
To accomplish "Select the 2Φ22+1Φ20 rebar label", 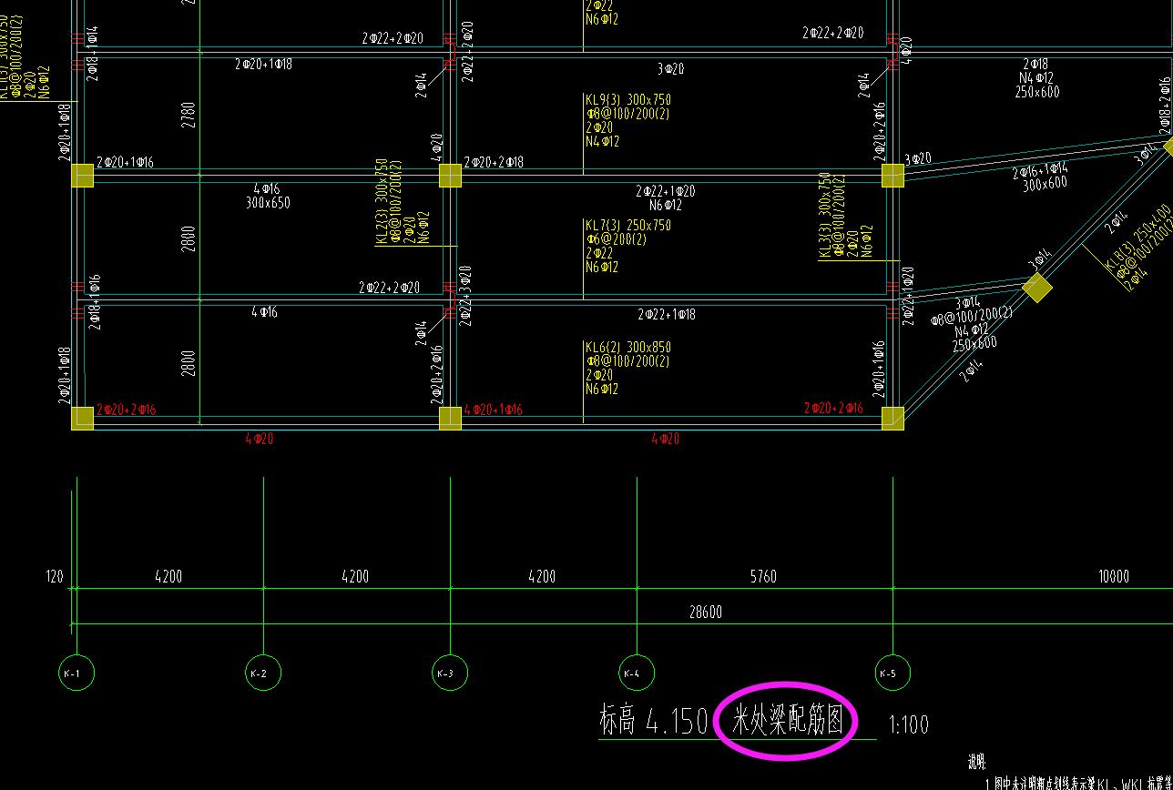I will point(666,191).
